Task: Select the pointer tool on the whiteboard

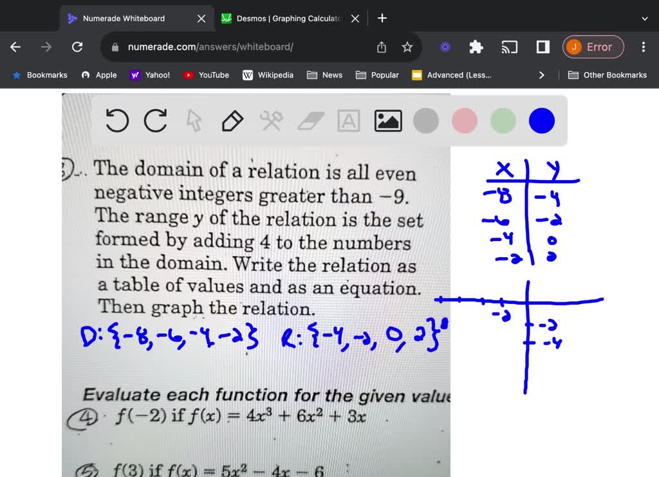Action: 194,121
